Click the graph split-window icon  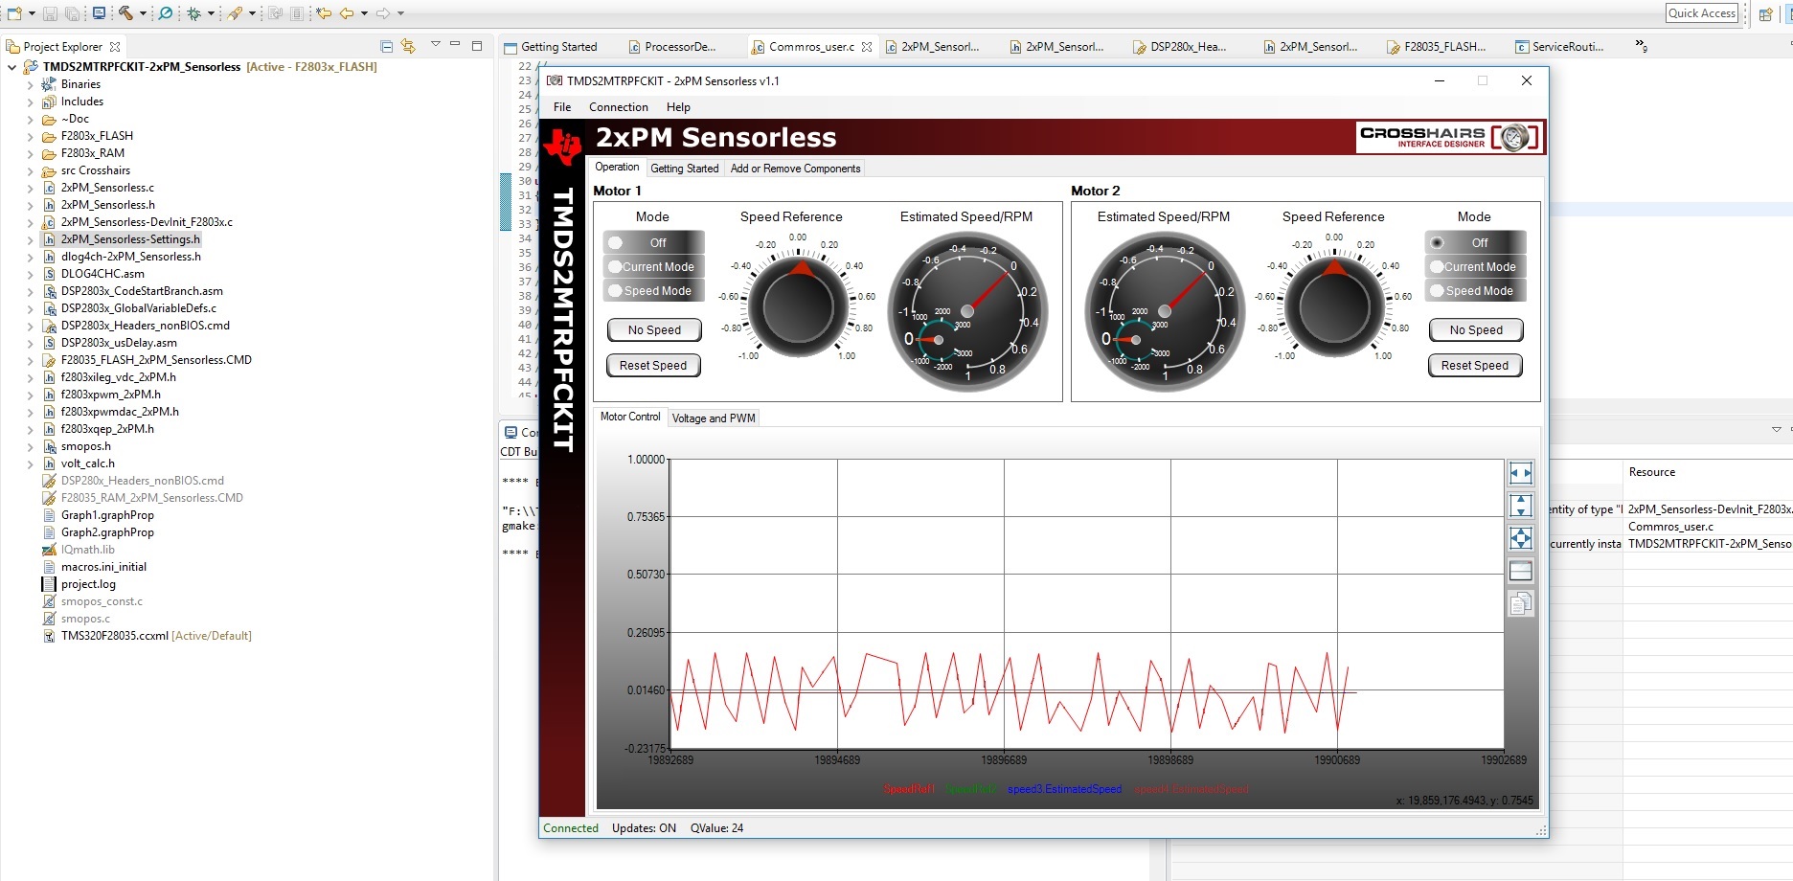point(1520,571)
